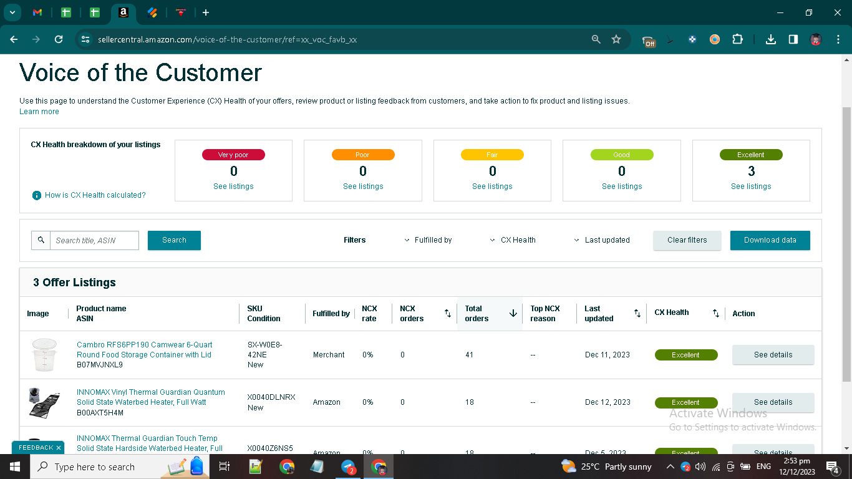
Task: See listings under Excellent
Action: point(751,186)
